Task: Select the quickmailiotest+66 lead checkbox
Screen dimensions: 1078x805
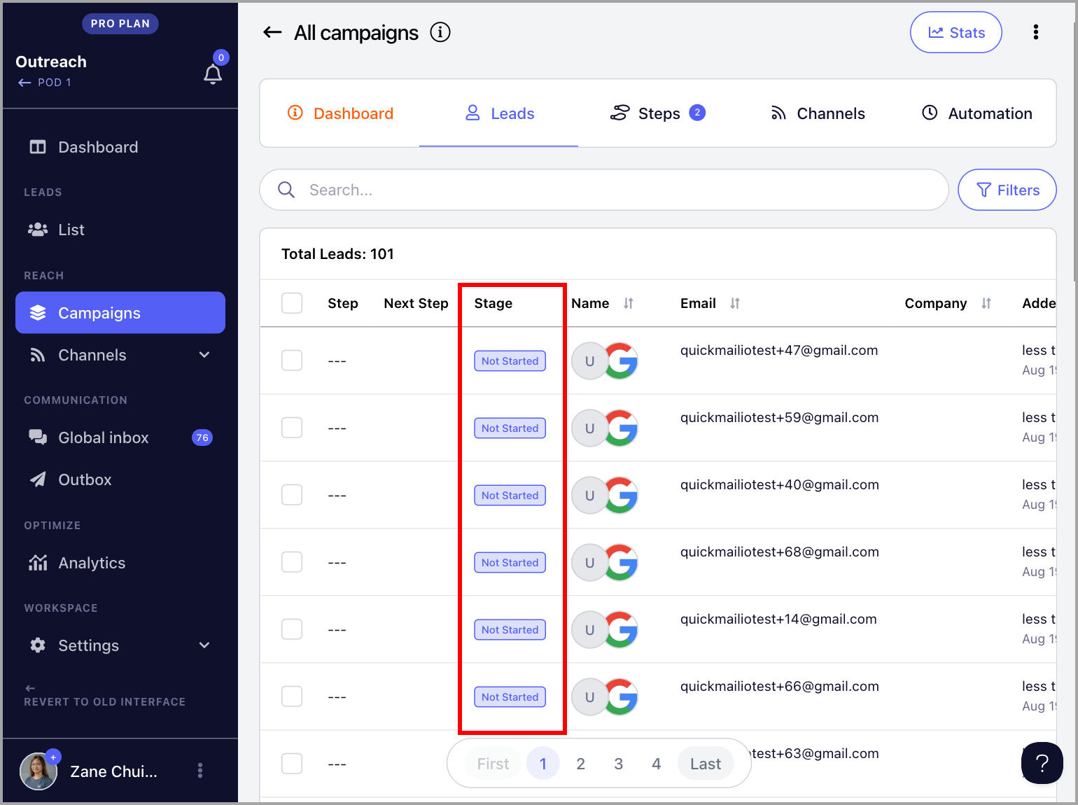Action: (x=292, y=696)
